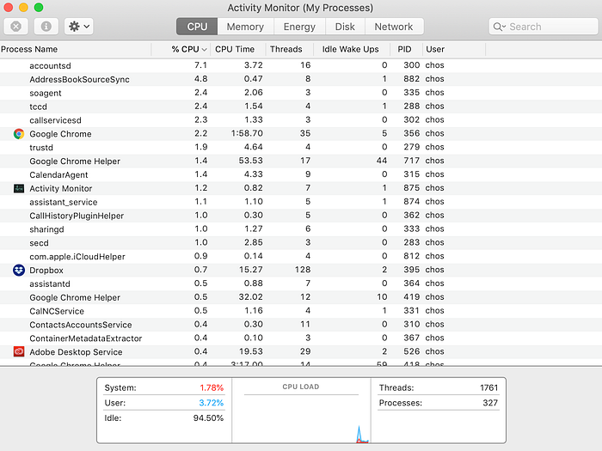Sort by Idle Wake Ups column

352,49
